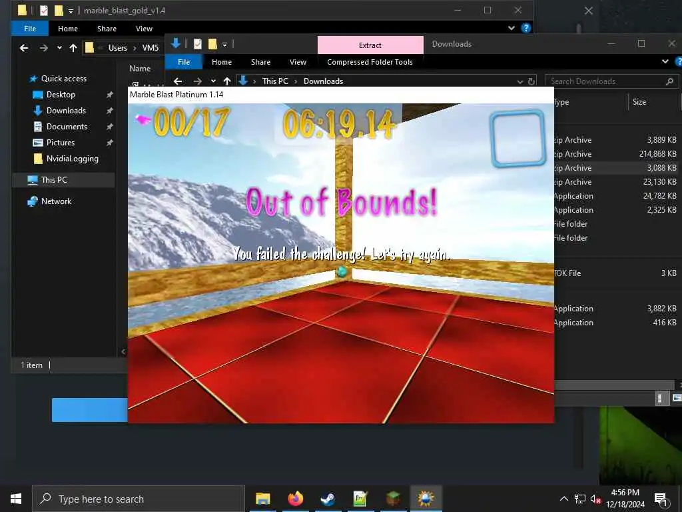Open the notification center icon
The image size is (682, 512).
pos(661,499)
